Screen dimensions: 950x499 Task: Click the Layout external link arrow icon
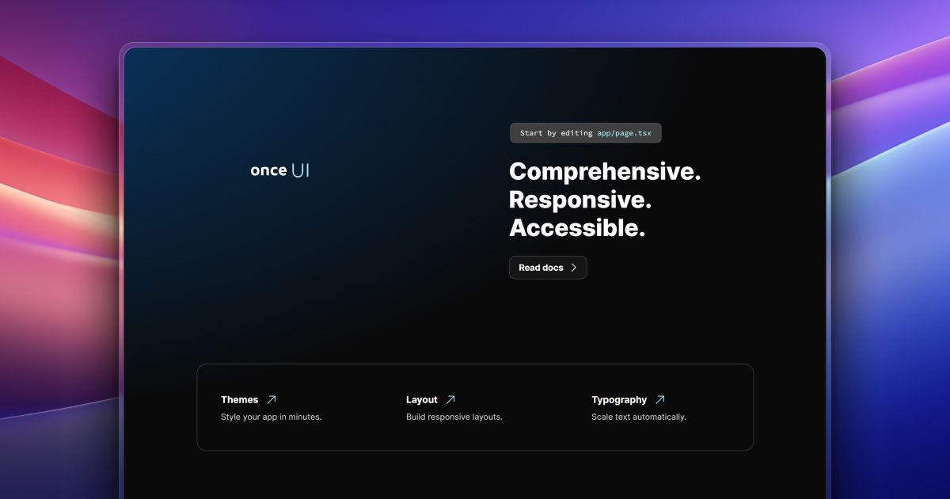(452, 399)
